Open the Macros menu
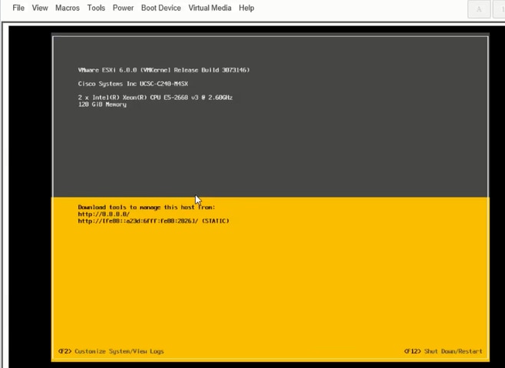 pyautogui.click(x=68, y=8)
